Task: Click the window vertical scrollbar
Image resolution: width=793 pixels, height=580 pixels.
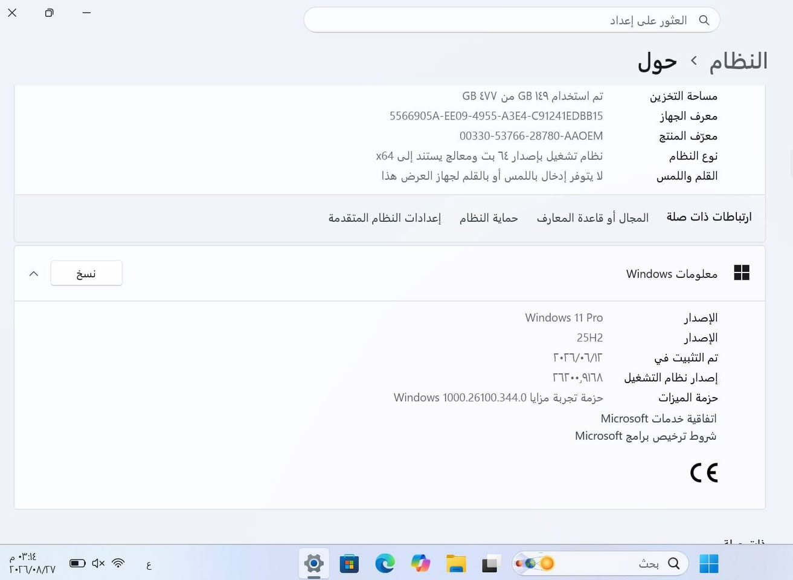Action: [791, 163]
